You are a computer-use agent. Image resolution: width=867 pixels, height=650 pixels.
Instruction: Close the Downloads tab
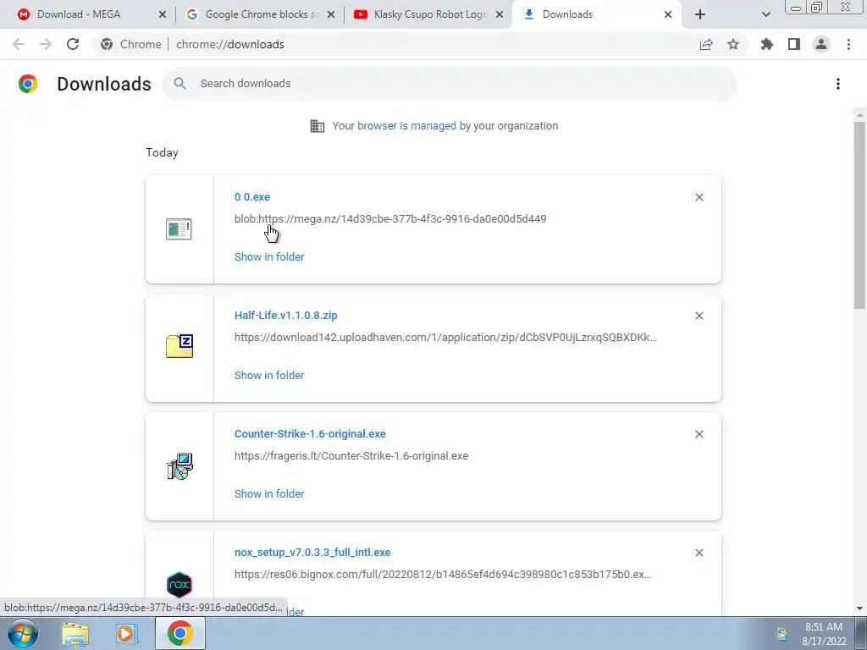[668, 14]
